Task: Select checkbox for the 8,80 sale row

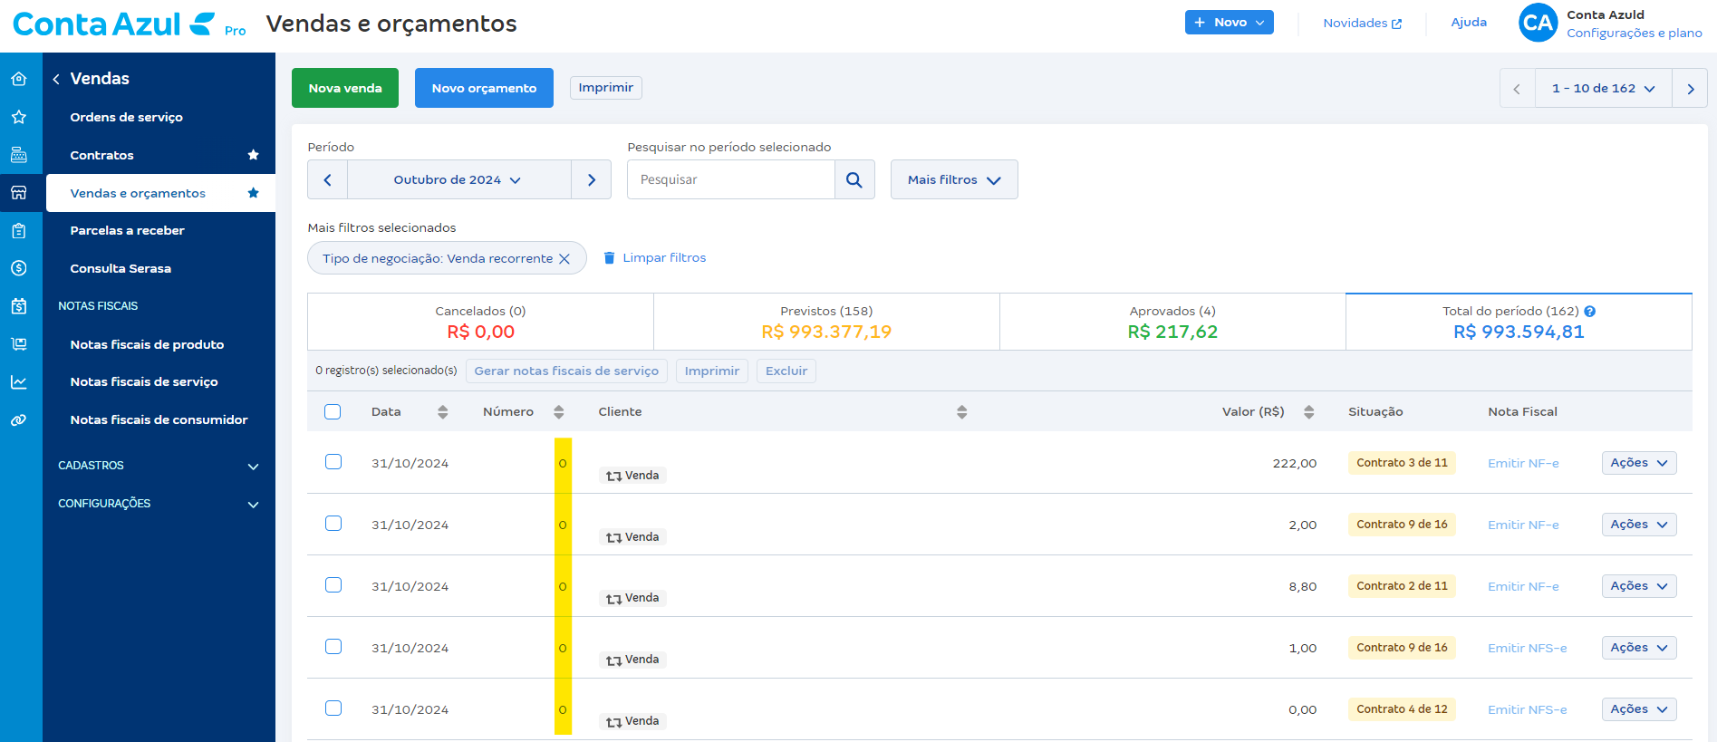Action: (333, 585)
